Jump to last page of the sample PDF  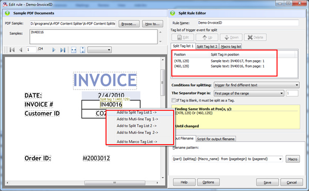63,50
